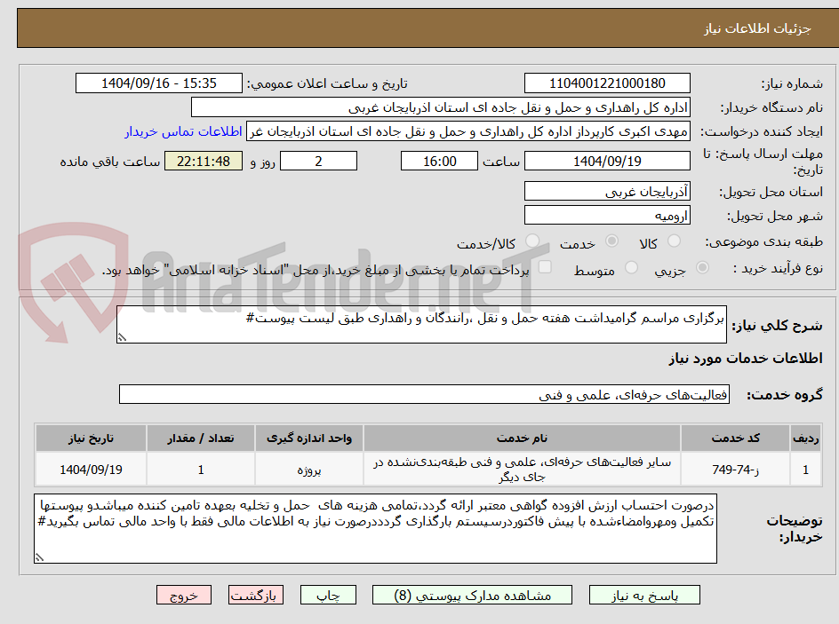Click the yellow 22:11:48 remaining time display

202,161
